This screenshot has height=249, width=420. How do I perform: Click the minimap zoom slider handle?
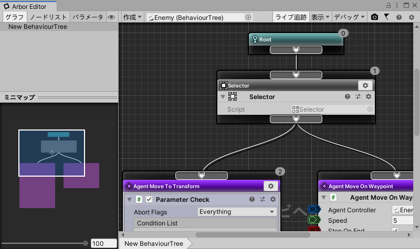[x=86, y=243]
